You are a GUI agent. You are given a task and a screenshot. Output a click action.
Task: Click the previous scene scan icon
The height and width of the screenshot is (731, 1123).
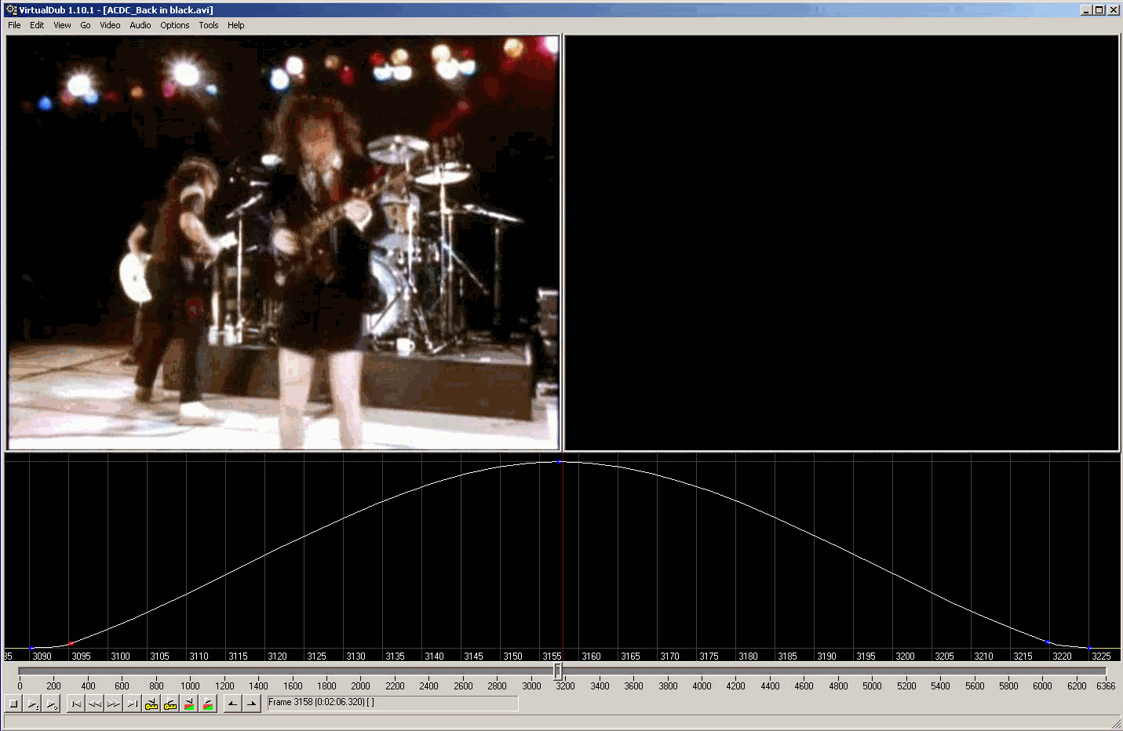(x=189, y=704)
